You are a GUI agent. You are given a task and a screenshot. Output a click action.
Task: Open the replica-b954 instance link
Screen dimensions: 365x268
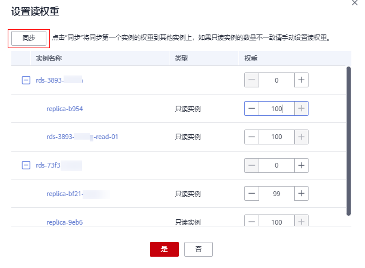pyautogui.click(x=64, y=109)
